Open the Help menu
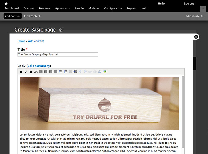Image resolution: width=208 pixels, height=154 pixels. [144, 8]
